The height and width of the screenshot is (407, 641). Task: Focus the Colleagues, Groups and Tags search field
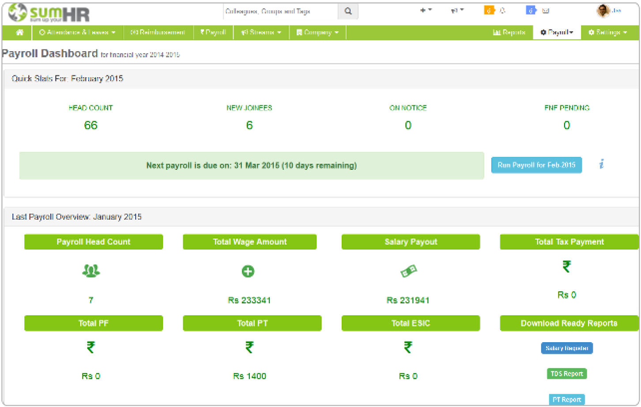point(280,11)
